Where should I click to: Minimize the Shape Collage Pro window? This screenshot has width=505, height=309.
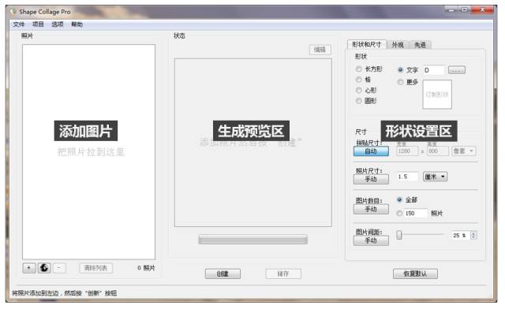pos(451,10)
